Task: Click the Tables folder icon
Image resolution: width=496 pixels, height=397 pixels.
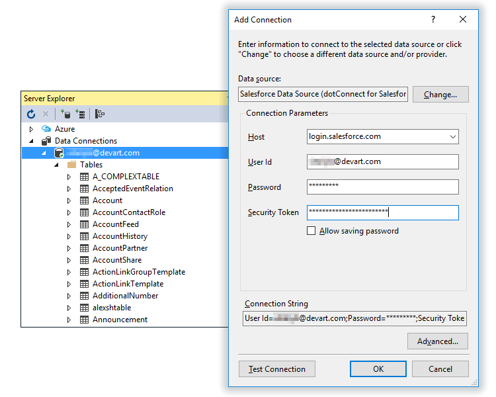Action: point(71,165)
